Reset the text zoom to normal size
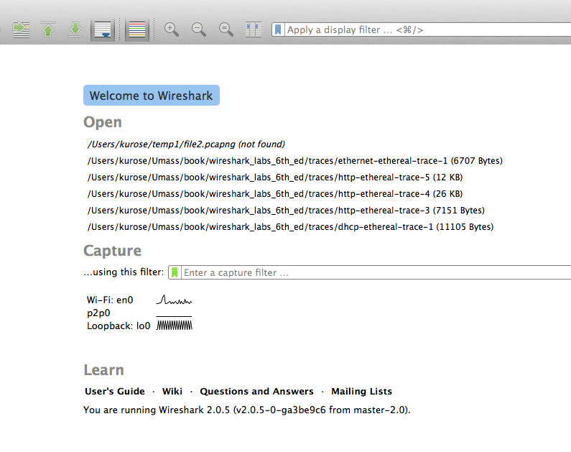Image resolution: width=571 pixels, height=452 pixels. coord(226,29)
